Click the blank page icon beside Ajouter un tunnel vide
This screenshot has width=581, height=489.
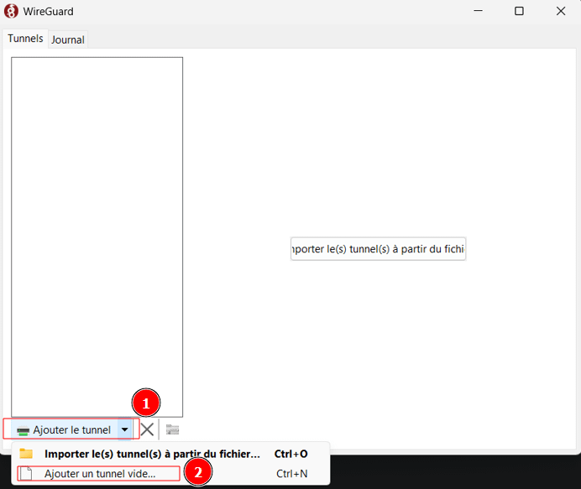coord(26,474)
